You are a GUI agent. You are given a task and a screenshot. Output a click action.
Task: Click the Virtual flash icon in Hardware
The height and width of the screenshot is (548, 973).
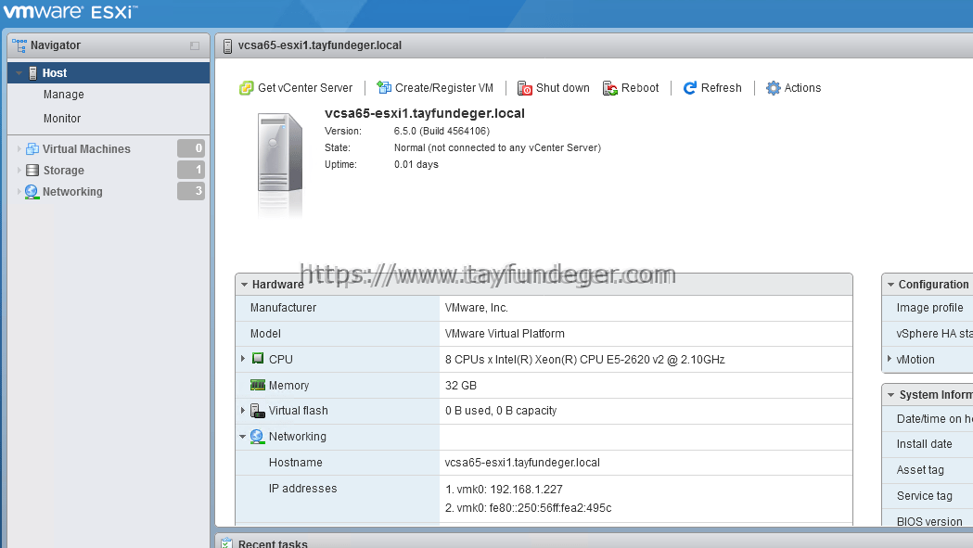(x=258, y=410)
